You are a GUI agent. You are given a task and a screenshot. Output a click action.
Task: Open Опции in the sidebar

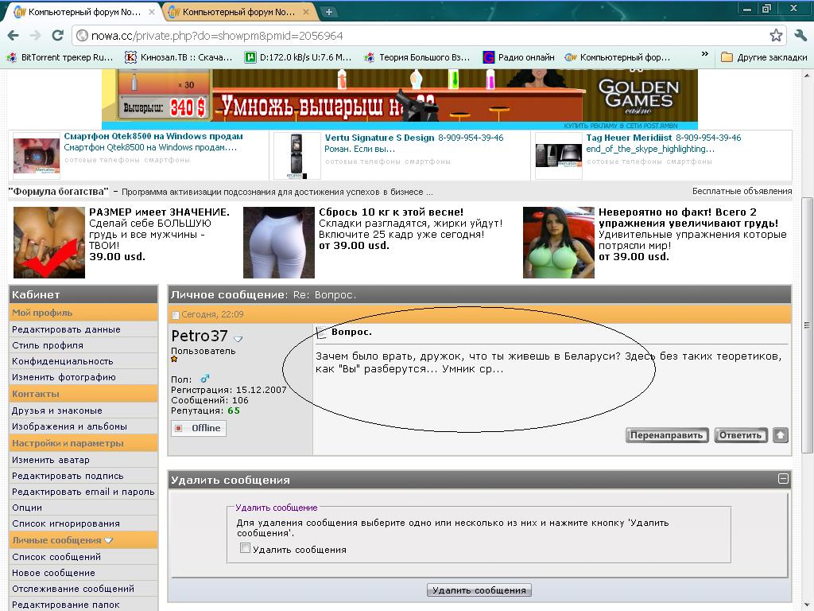pos(26,508)
